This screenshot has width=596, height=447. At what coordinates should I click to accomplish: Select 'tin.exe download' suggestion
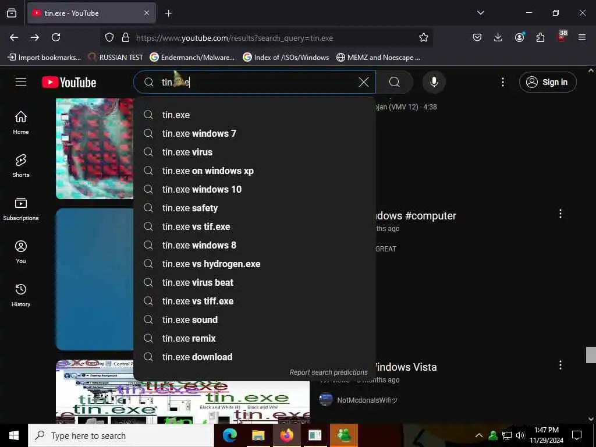click(254, 357)
